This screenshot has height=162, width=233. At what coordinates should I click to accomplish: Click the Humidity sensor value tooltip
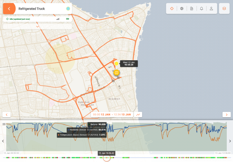coord(87,130)
